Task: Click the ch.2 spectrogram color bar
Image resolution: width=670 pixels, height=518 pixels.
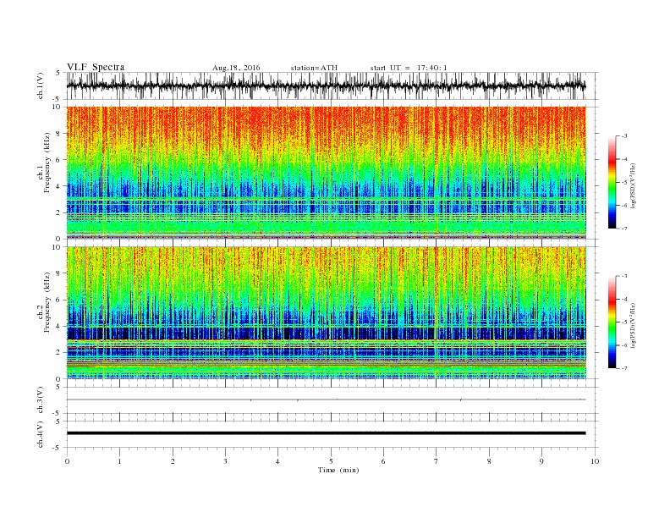Action: pyautogui.click(x=612, y=322)
